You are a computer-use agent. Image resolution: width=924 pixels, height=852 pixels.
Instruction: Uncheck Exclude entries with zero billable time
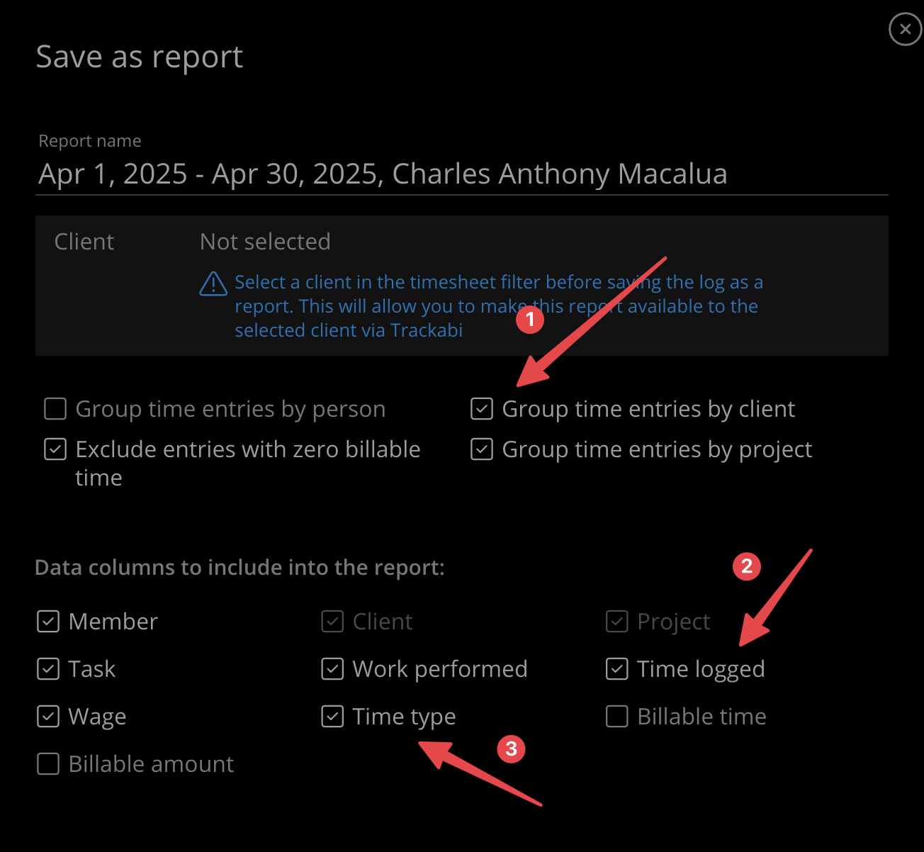tap(55, 449)
